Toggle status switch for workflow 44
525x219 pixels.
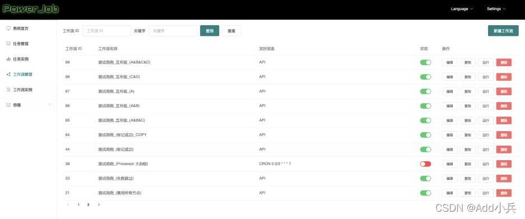tap(426, 150)
